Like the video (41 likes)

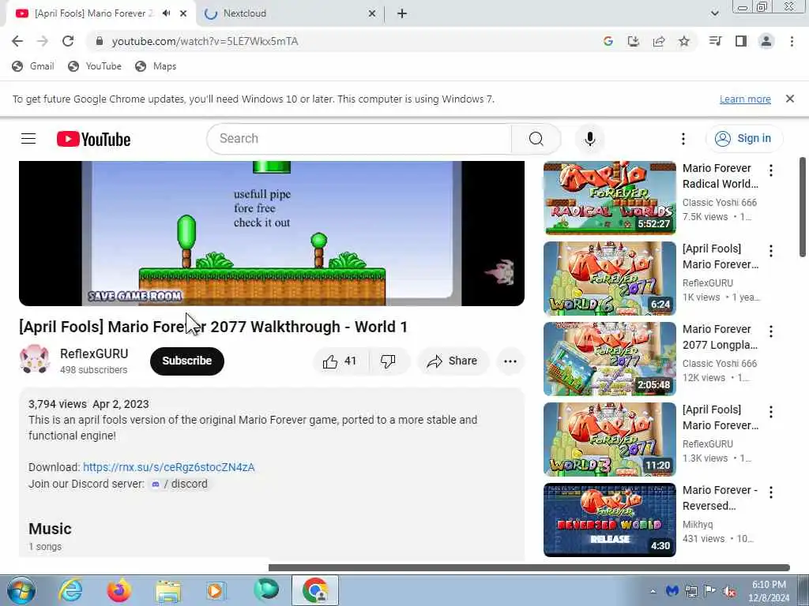point(341,361)
